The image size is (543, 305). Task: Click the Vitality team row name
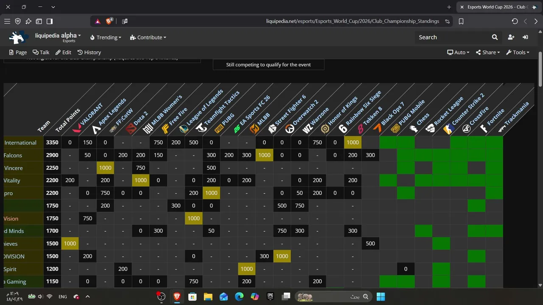click(12, 180)
